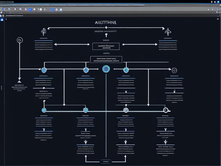Click the blue circular icon in the top toolbar
Viewport: 221px width, 166px height.
pyautogui.click(x=52, y=9)
